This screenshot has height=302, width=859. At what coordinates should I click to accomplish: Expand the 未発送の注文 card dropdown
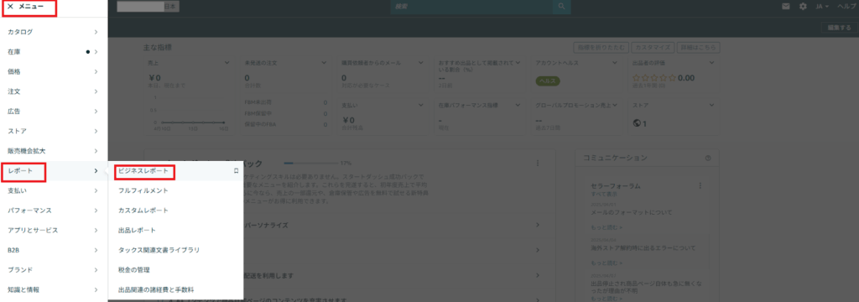324,63
